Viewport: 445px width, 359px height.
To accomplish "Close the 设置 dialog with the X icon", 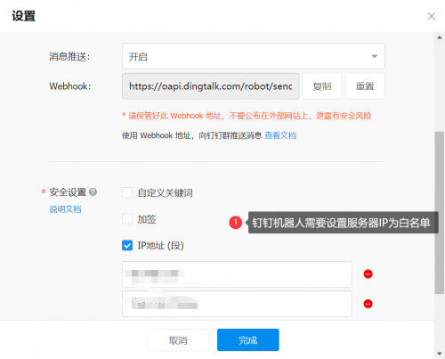I will (x=432, y=16).
